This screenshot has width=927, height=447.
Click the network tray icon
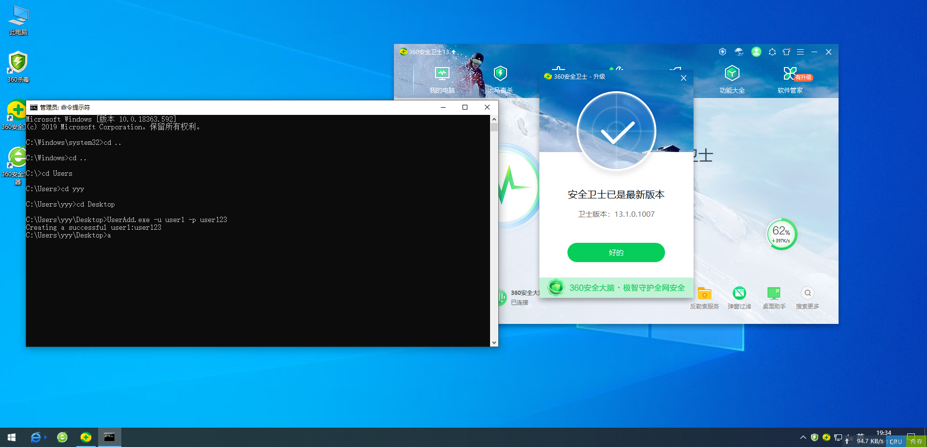point(838,437)
